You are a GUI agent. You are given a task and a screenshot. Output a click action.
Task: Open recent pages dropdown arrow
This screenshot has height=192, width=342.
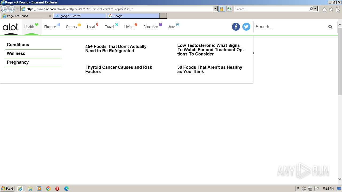pyautogui.click(x=17, y=9)
